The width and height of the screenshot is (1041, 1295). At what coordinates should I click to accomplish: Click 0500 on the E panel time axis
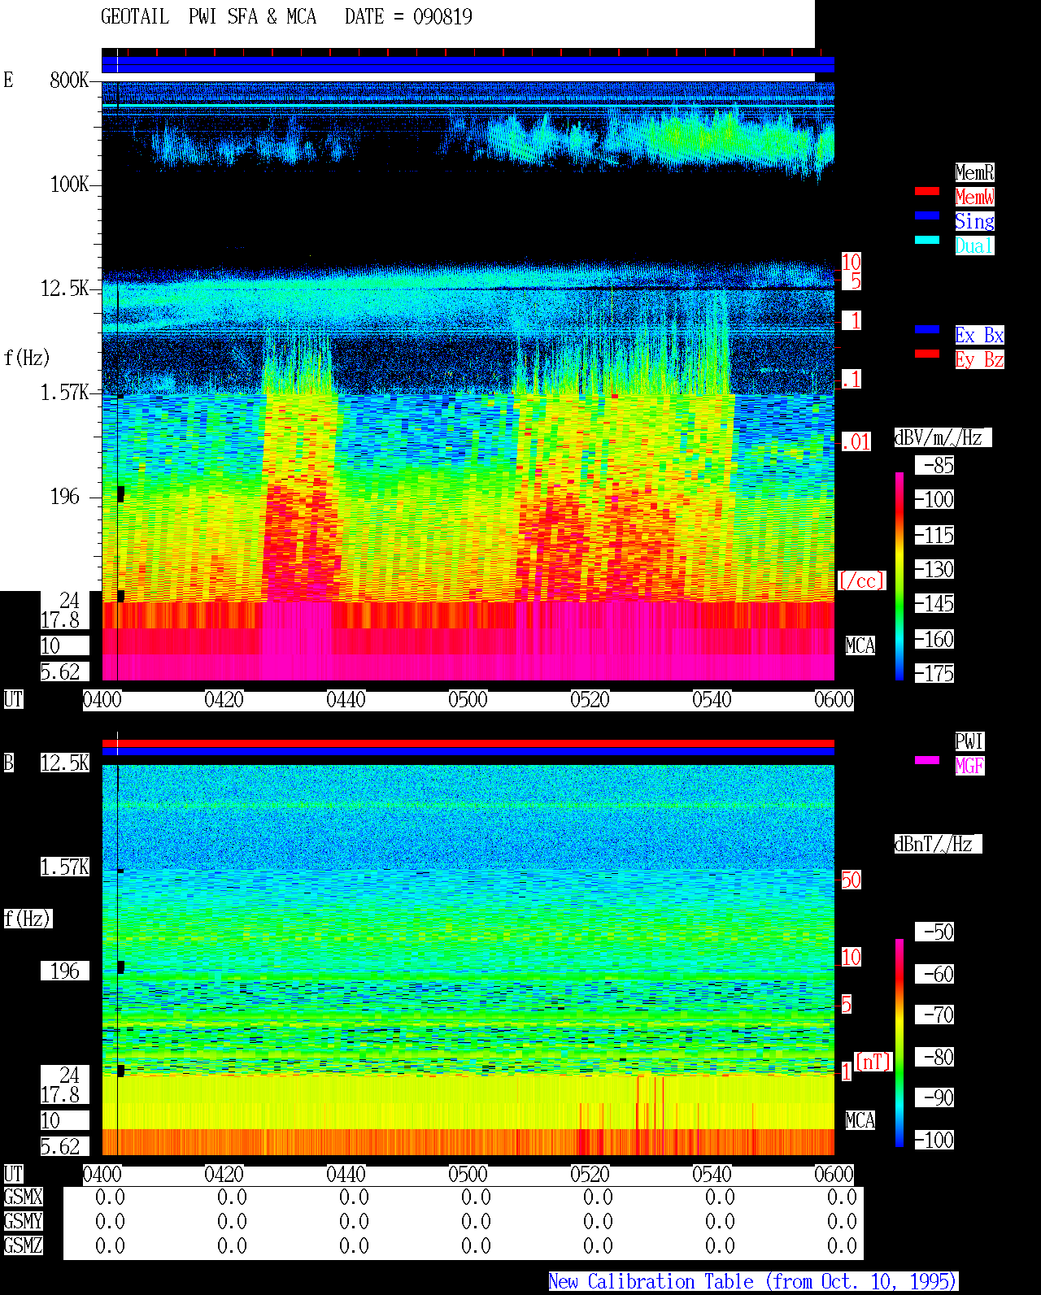click(468, 699)
